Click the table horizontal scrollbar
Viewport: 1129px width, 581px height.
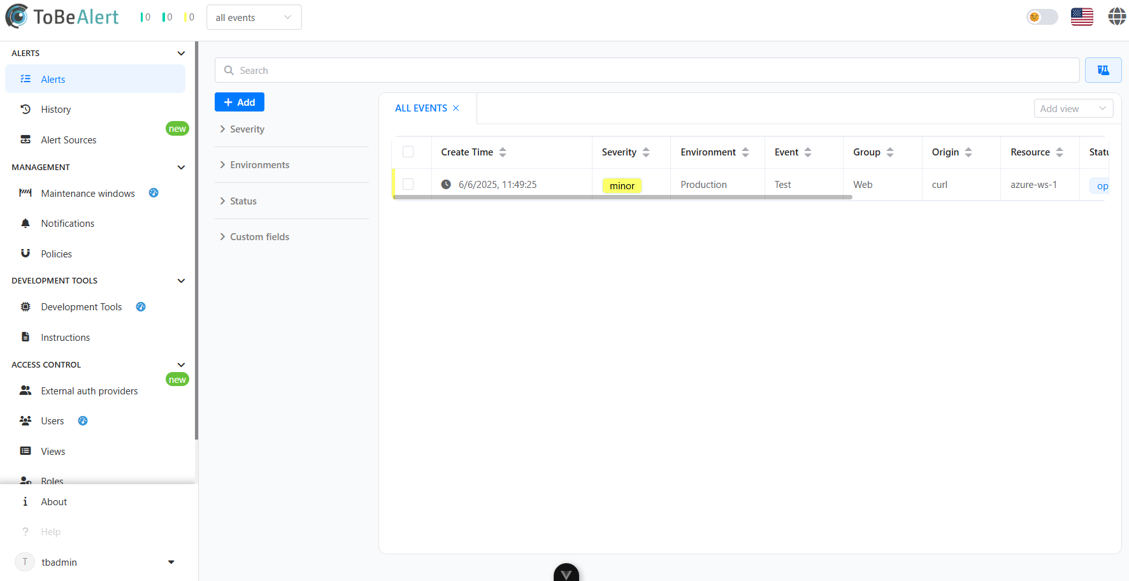pos(622,197)
